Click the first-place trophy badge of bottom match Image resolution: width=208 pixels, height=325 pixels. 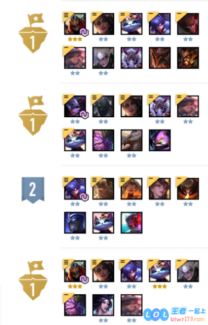pyautogui.click(x=33, y=280)
